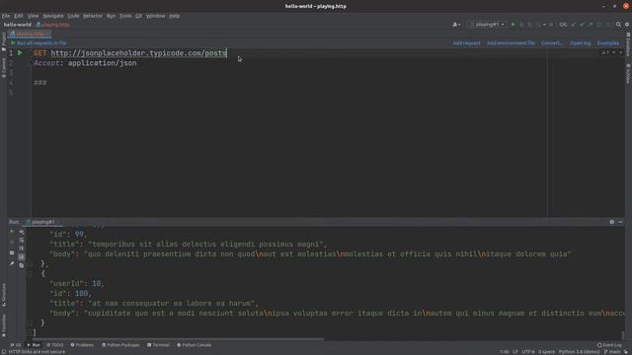Toggle the highlighted response view icon

22,256
